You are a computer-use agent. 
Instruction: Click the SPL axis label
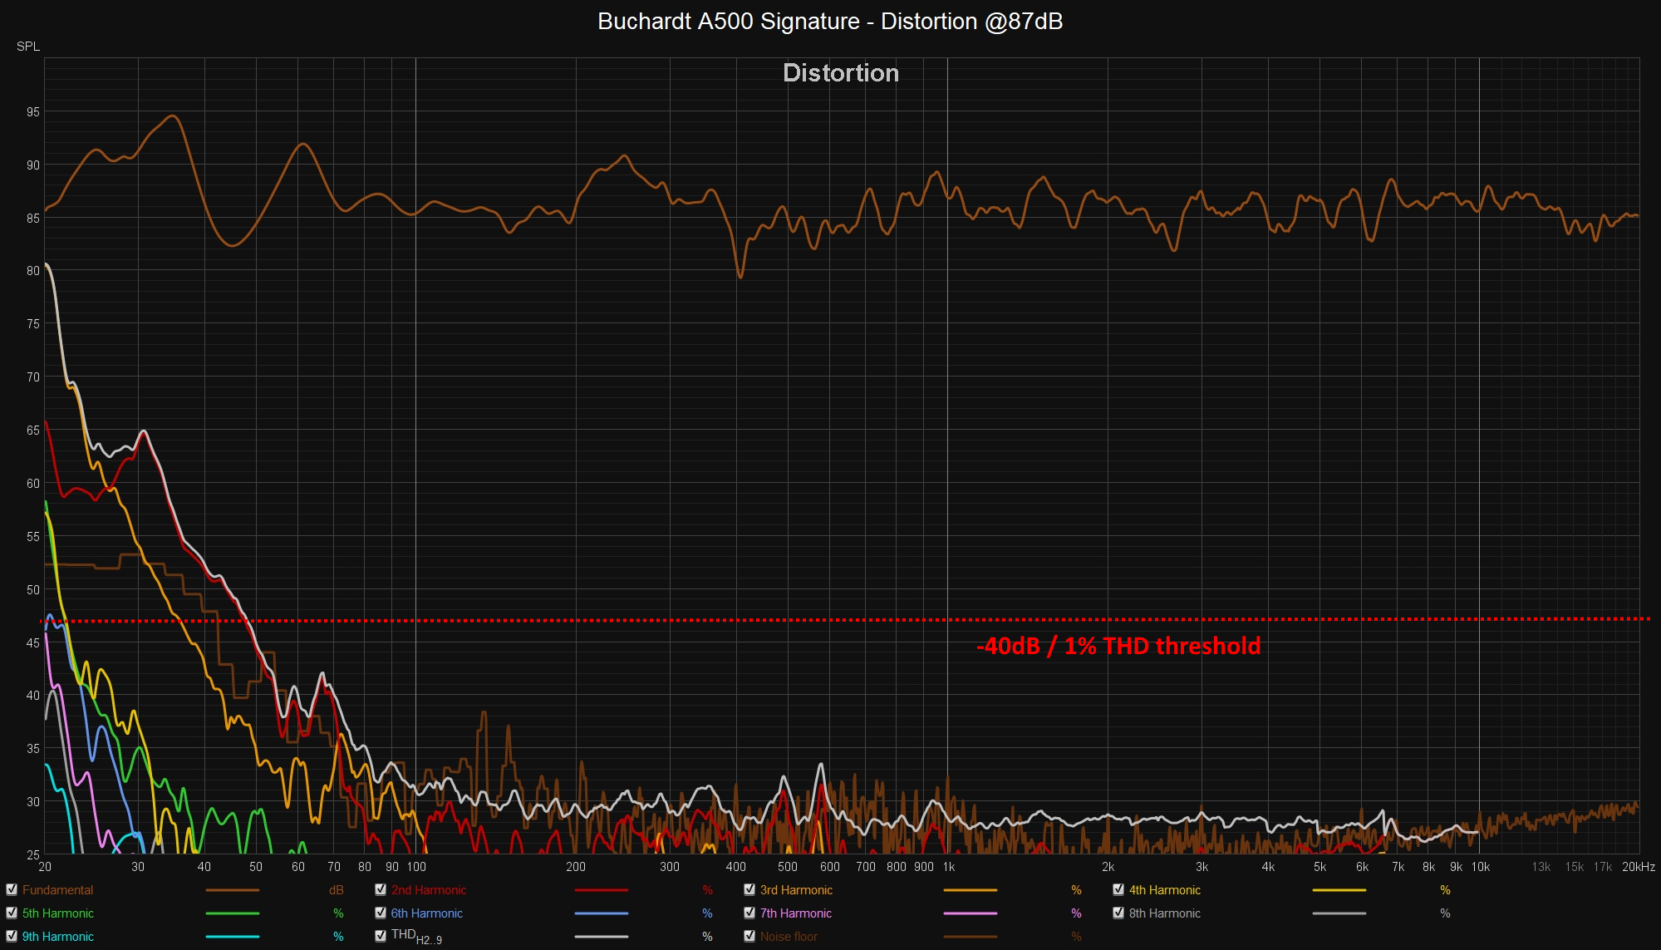click(28, 47)
